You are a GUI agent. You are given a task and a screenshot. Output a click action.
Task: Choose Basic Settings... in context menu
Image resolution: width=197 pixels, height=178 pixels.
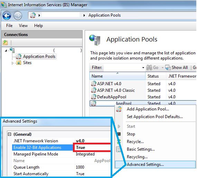(156, 149)
